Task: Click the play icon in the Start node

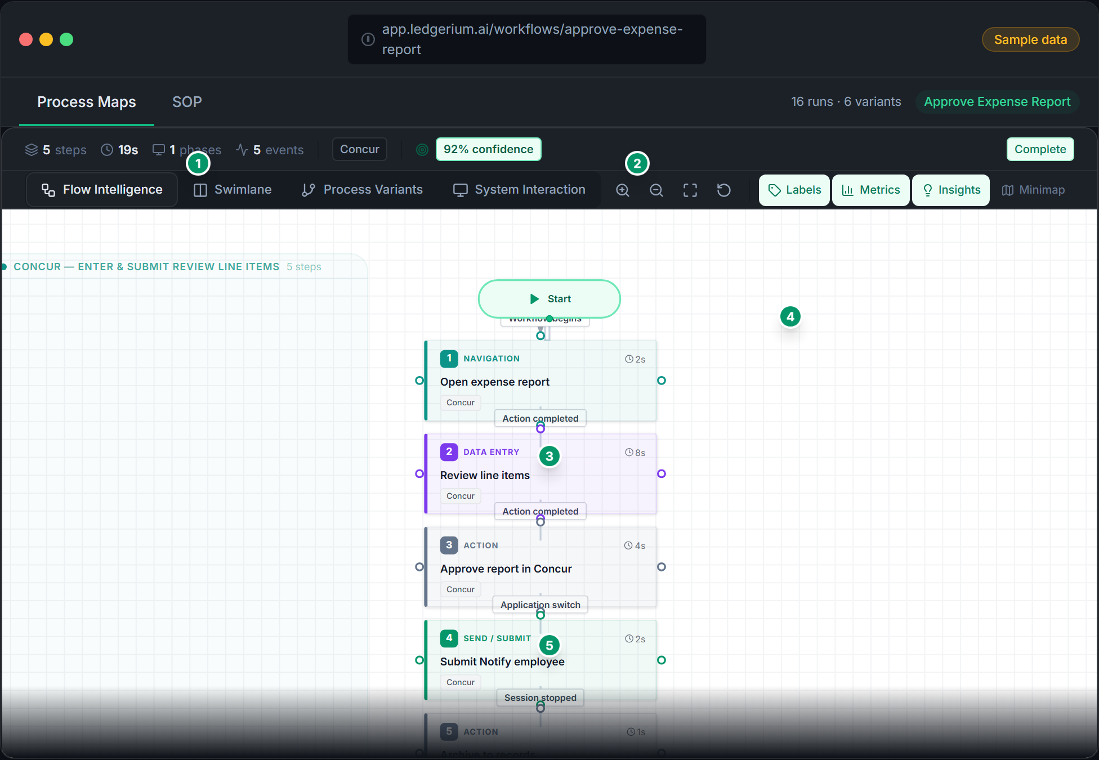Action: click(x=534, y=299)
